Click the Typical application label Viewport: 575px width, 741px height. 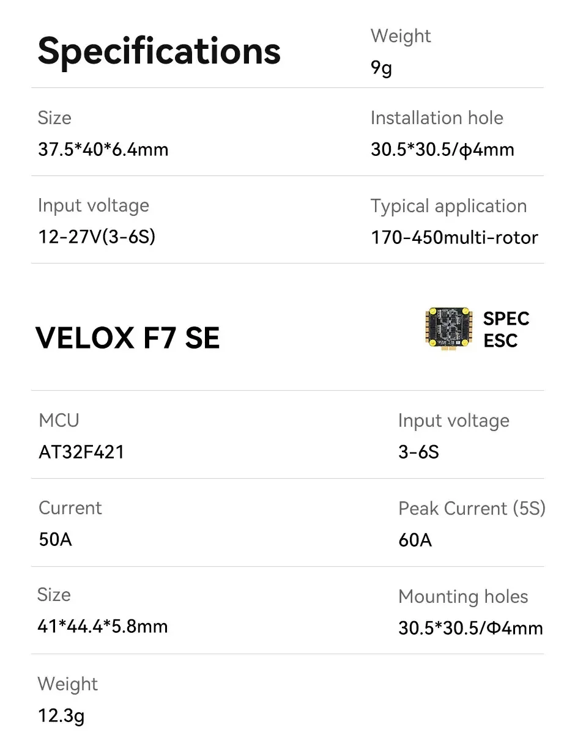click(x=448, y=206)
